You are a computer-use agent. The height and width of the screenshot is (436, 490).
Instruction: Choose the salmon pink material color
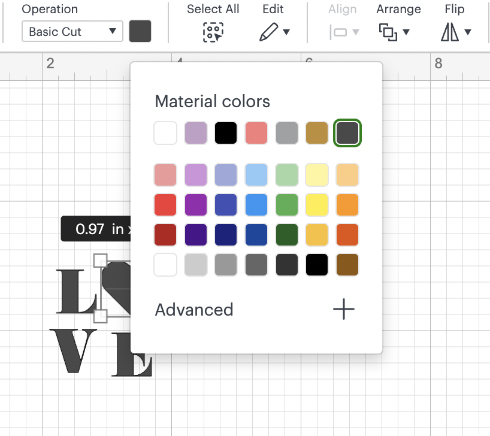tap(256, 133)
